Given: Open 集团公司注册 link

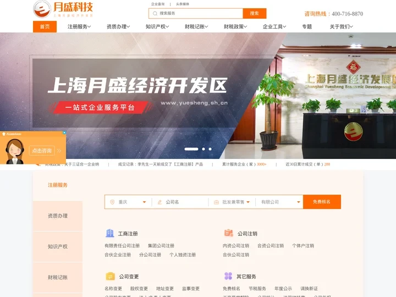Looking at the screenshot, I should coord(161,246).
